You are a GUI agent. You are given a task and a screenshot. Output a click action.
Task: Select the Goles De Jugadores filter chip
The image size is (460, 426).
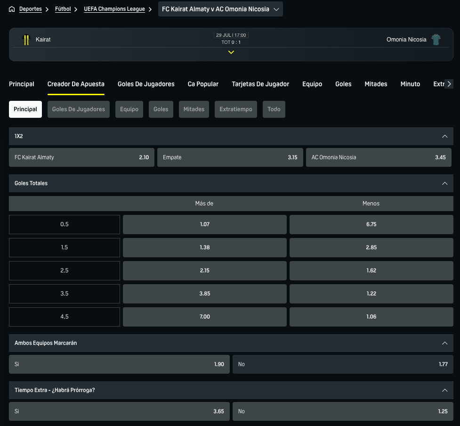click(x=79, y=109)
